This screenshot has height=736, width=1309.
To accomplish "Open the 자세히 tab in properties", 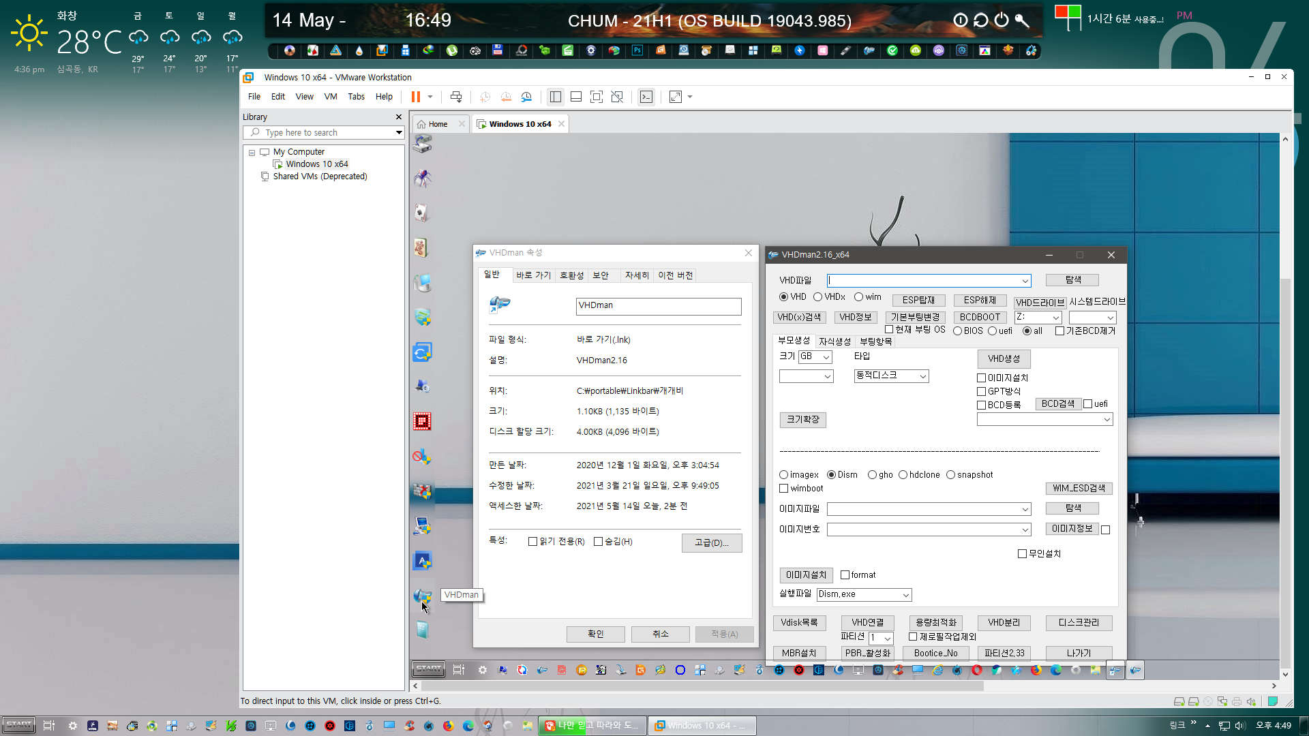I will click(x=637, y=275).
